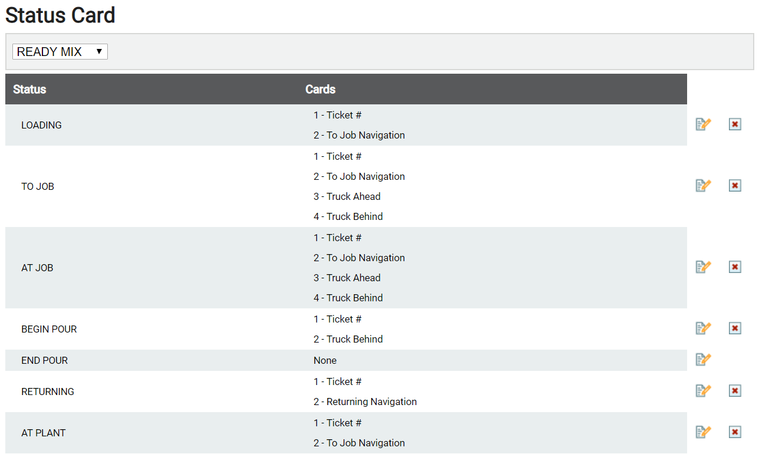Edit the BEGIN POUR status row
Image resolution: width=759 pixels, height=454 pixels.
click(x=704, y=328)
